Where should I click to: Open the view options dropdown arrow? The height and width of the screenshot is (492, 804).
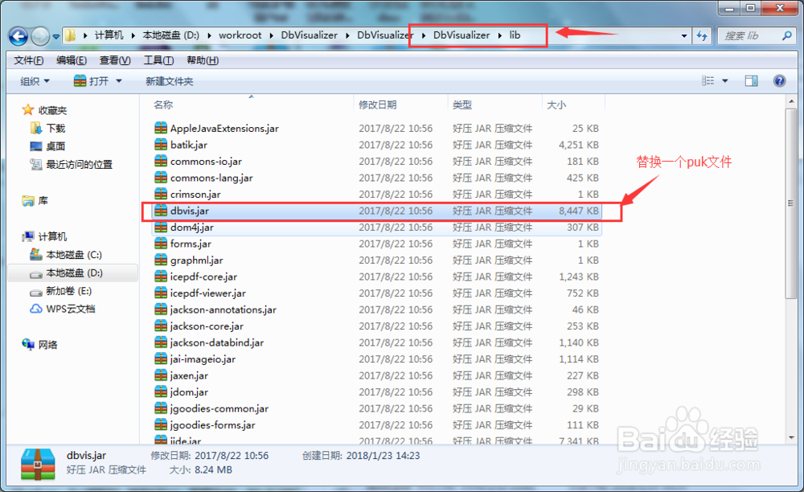(x=725, y=81)
